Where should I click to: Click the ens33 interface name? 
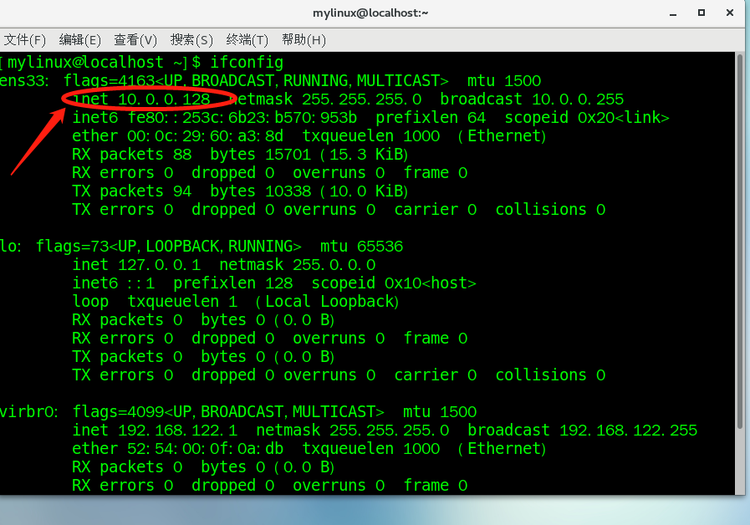click(x=24, y=81)
